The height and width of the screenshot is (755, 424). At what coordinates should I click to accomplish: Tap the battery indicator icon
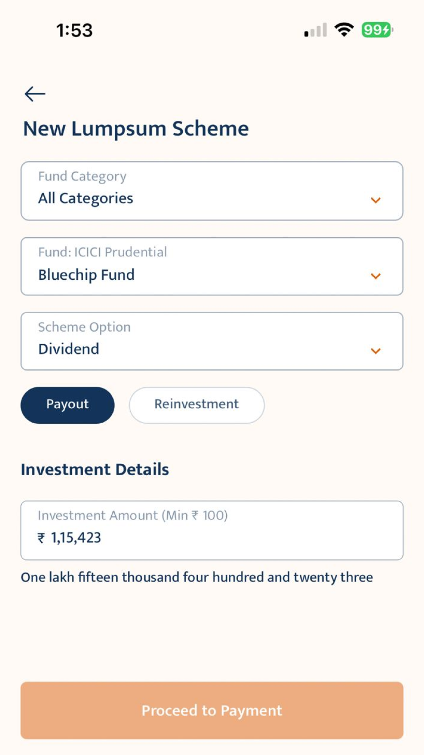pos(377,30)
